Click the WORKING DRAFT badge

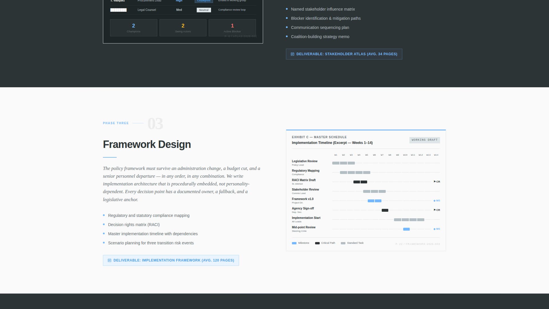pos(425,140)
